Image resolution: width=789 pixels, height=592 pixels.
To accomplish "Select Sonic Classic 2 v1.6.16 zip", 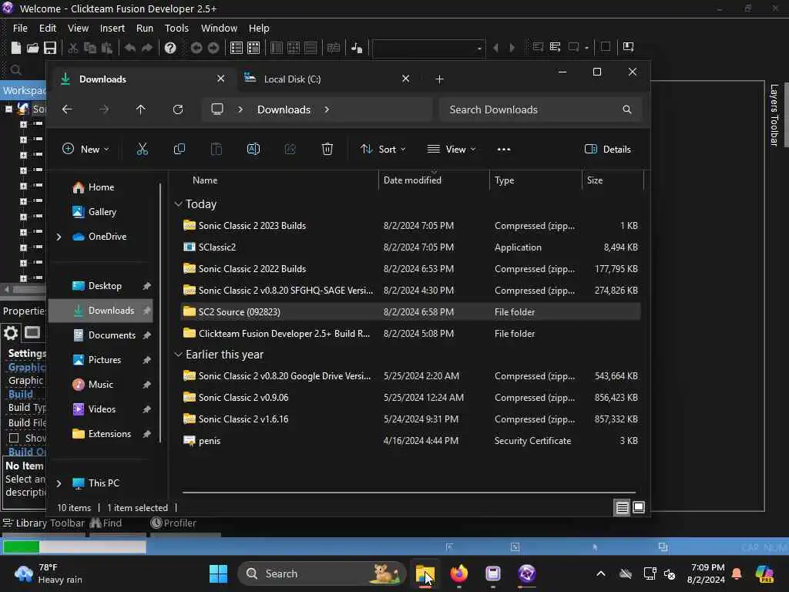I will (411, 419).
